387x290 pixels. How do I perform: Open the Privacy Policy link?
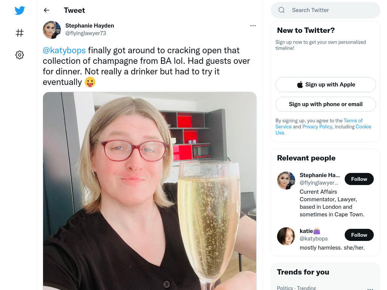click(317, 126)
